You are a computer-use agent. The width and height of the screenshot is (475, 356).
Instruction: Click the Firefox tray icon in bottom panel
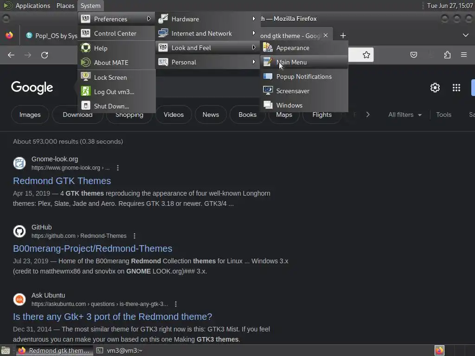coord(439,350)
